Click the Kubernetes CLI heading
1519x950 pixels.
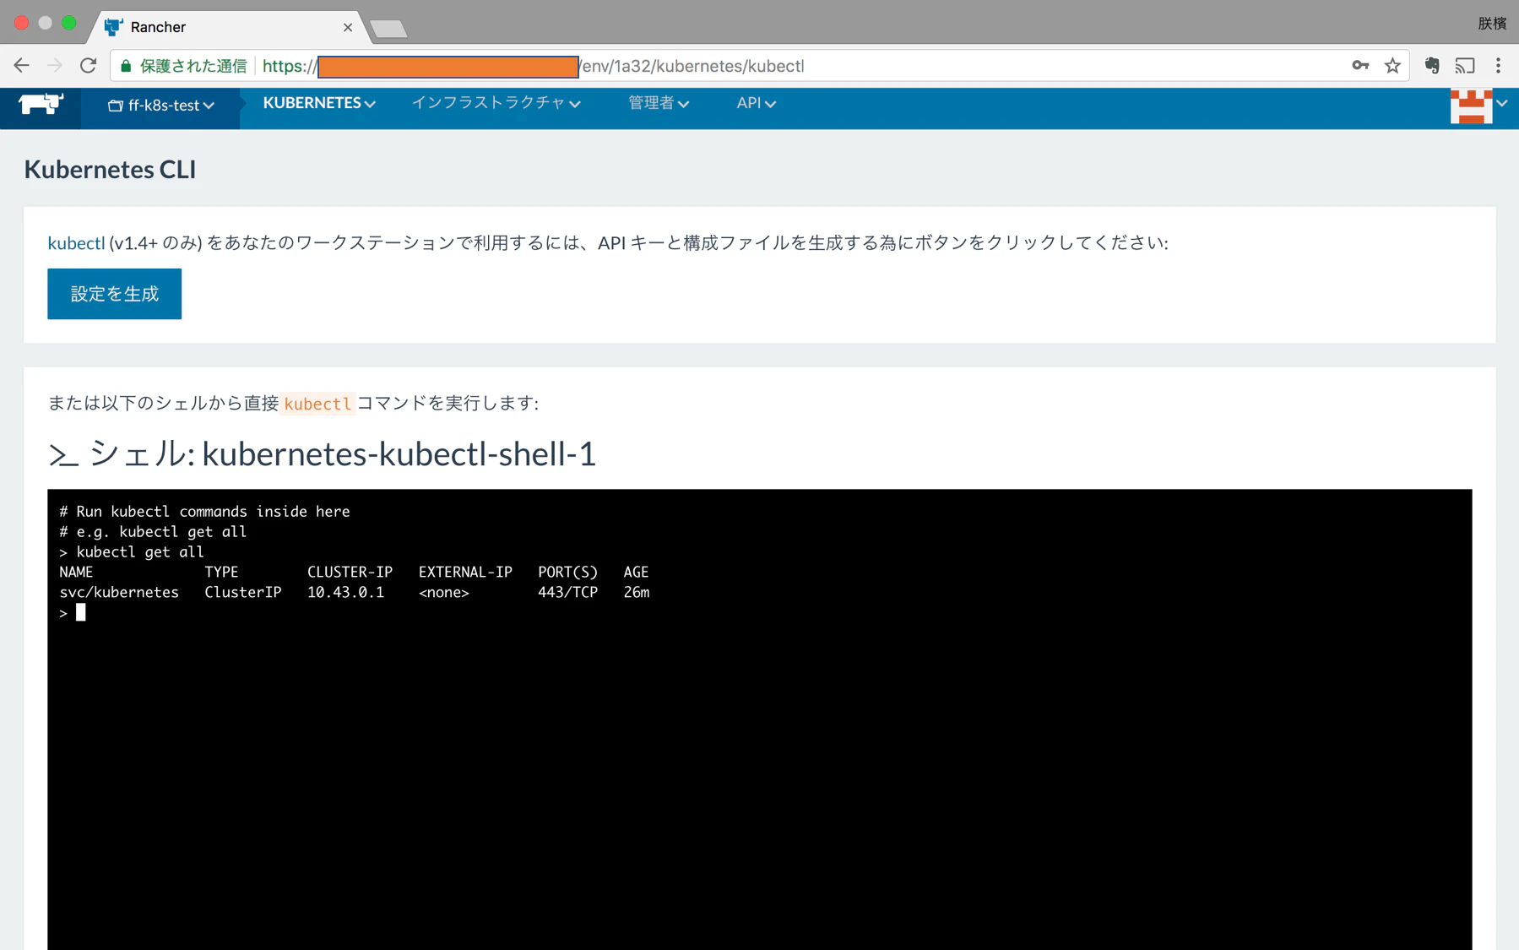110,170
